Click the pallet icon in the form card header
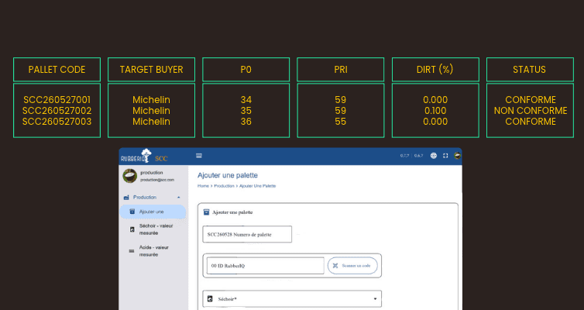 point(206,212)
